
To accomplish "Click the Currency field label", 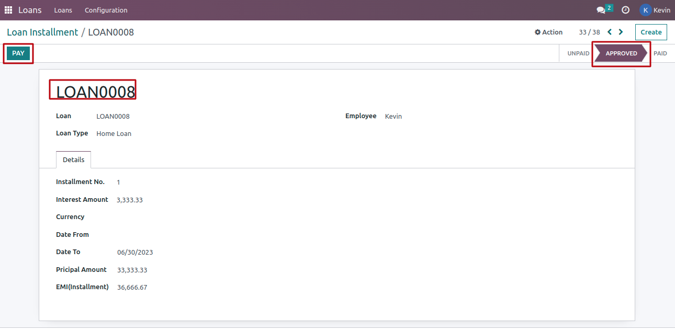I will 70,216.
